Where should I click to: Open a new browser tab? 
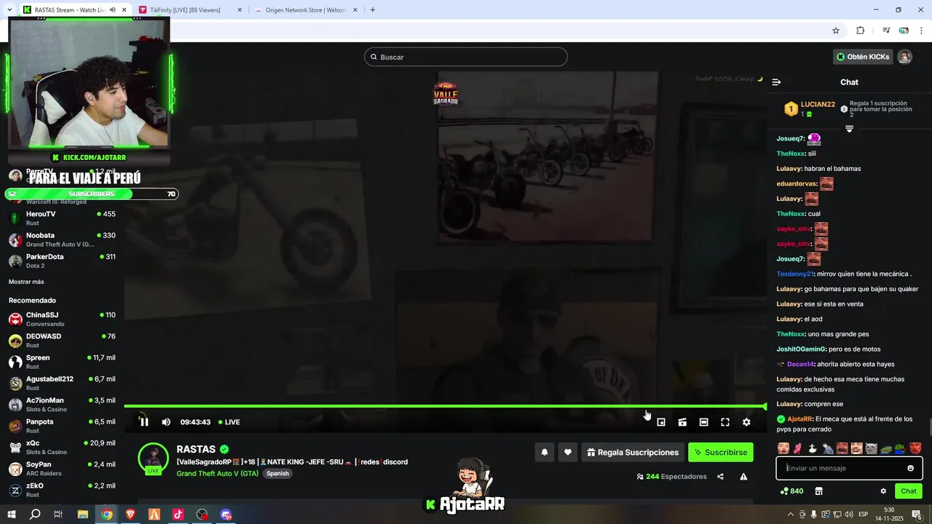373,10
